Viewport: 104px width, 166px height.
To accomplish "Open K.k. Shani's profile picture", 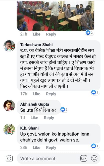I will pyautogui.click(x=9, y=129).
